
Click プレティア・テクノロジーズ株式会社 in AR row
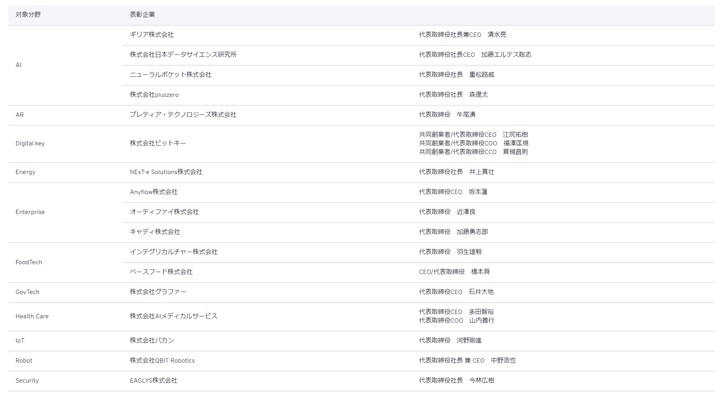[183, 115]
